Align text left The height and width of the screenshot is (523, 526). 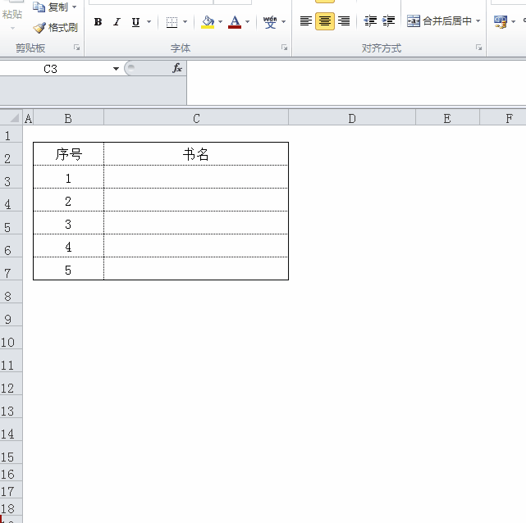(x=306, y=21)
